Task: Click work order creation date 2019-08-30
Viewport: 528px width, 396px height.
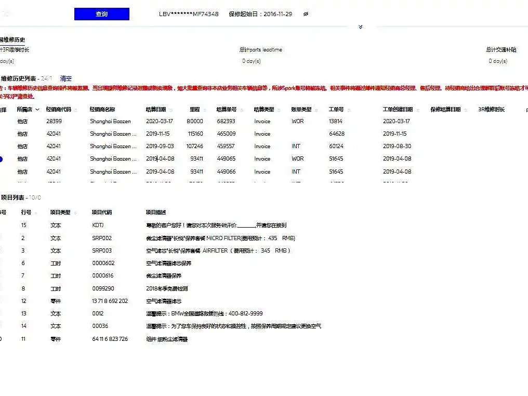Action: pyautogui.click(x=397, y=146)
